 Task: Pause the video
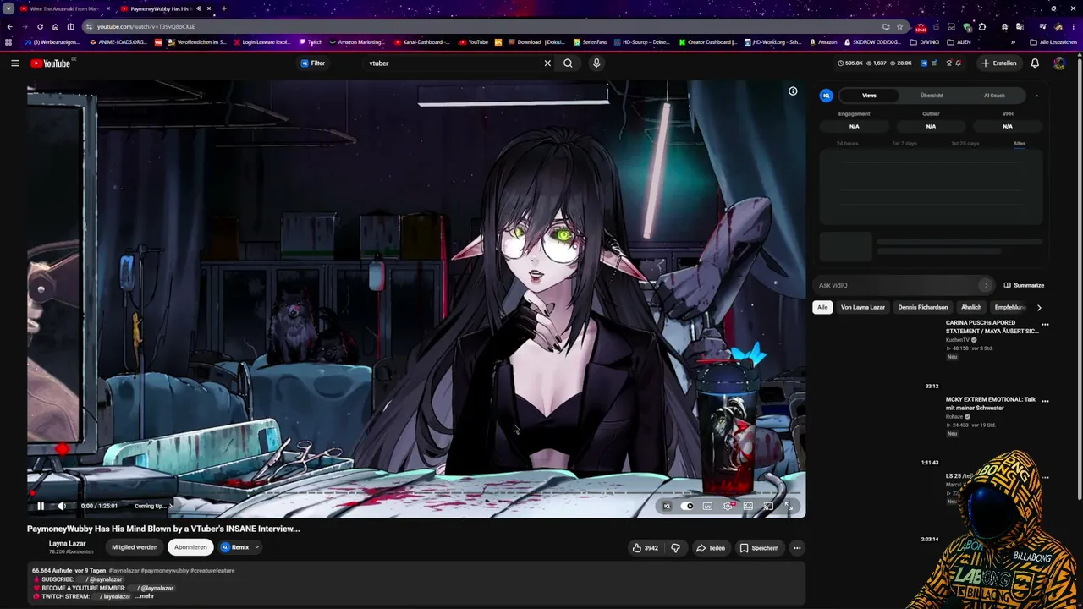point(40,506)
